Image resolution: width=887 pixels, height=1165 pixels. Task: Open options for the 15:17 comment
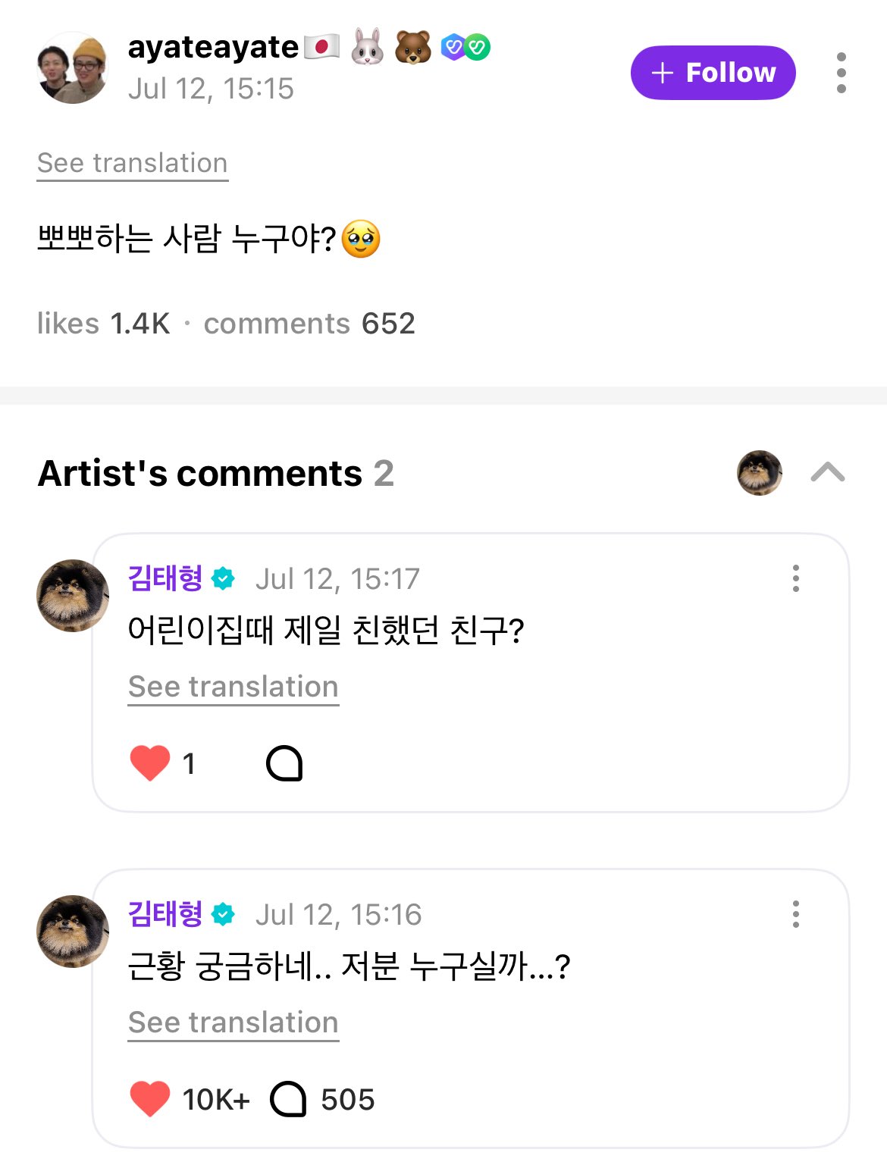click(x=795, y=578)
